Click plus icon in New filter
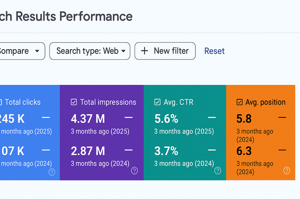Viewport: 300px width, 199px height. tap(144, 51)
